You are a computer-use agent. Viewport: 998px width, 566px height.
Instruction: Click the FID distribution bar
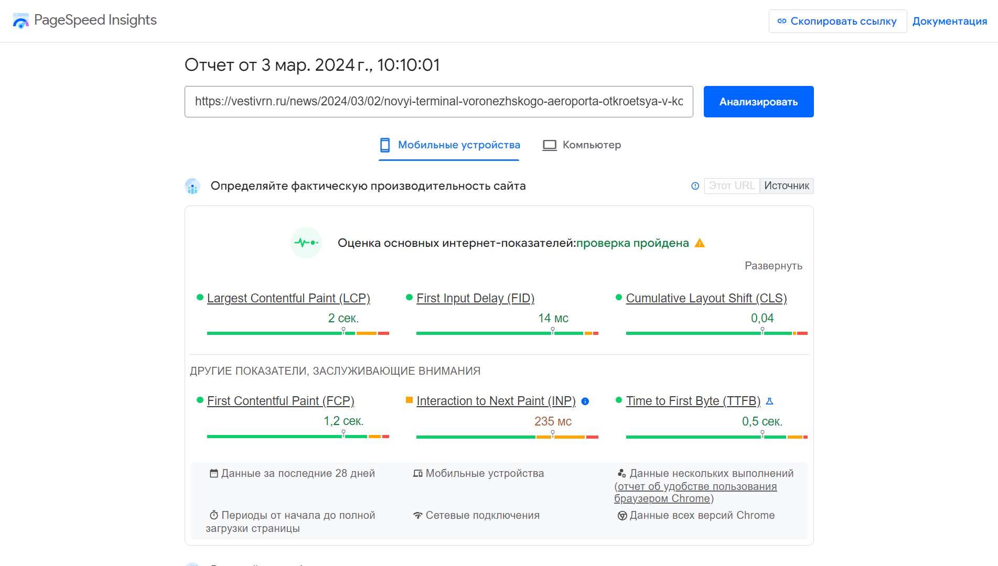[507, 333]
